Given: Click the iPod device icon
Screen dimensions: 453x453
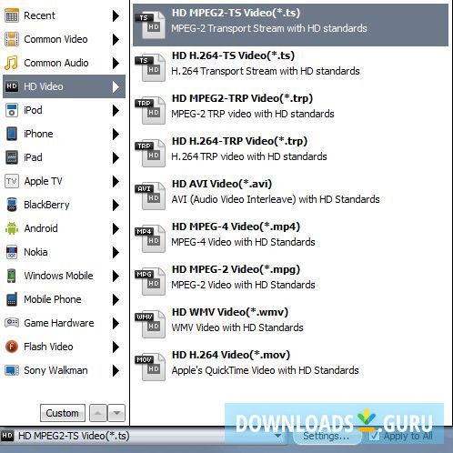Looking at the screenshot, I should (x=12, y=110).
